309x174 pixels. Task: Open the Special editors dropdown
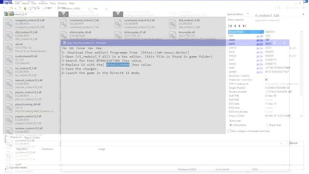(x=248, y=14)
